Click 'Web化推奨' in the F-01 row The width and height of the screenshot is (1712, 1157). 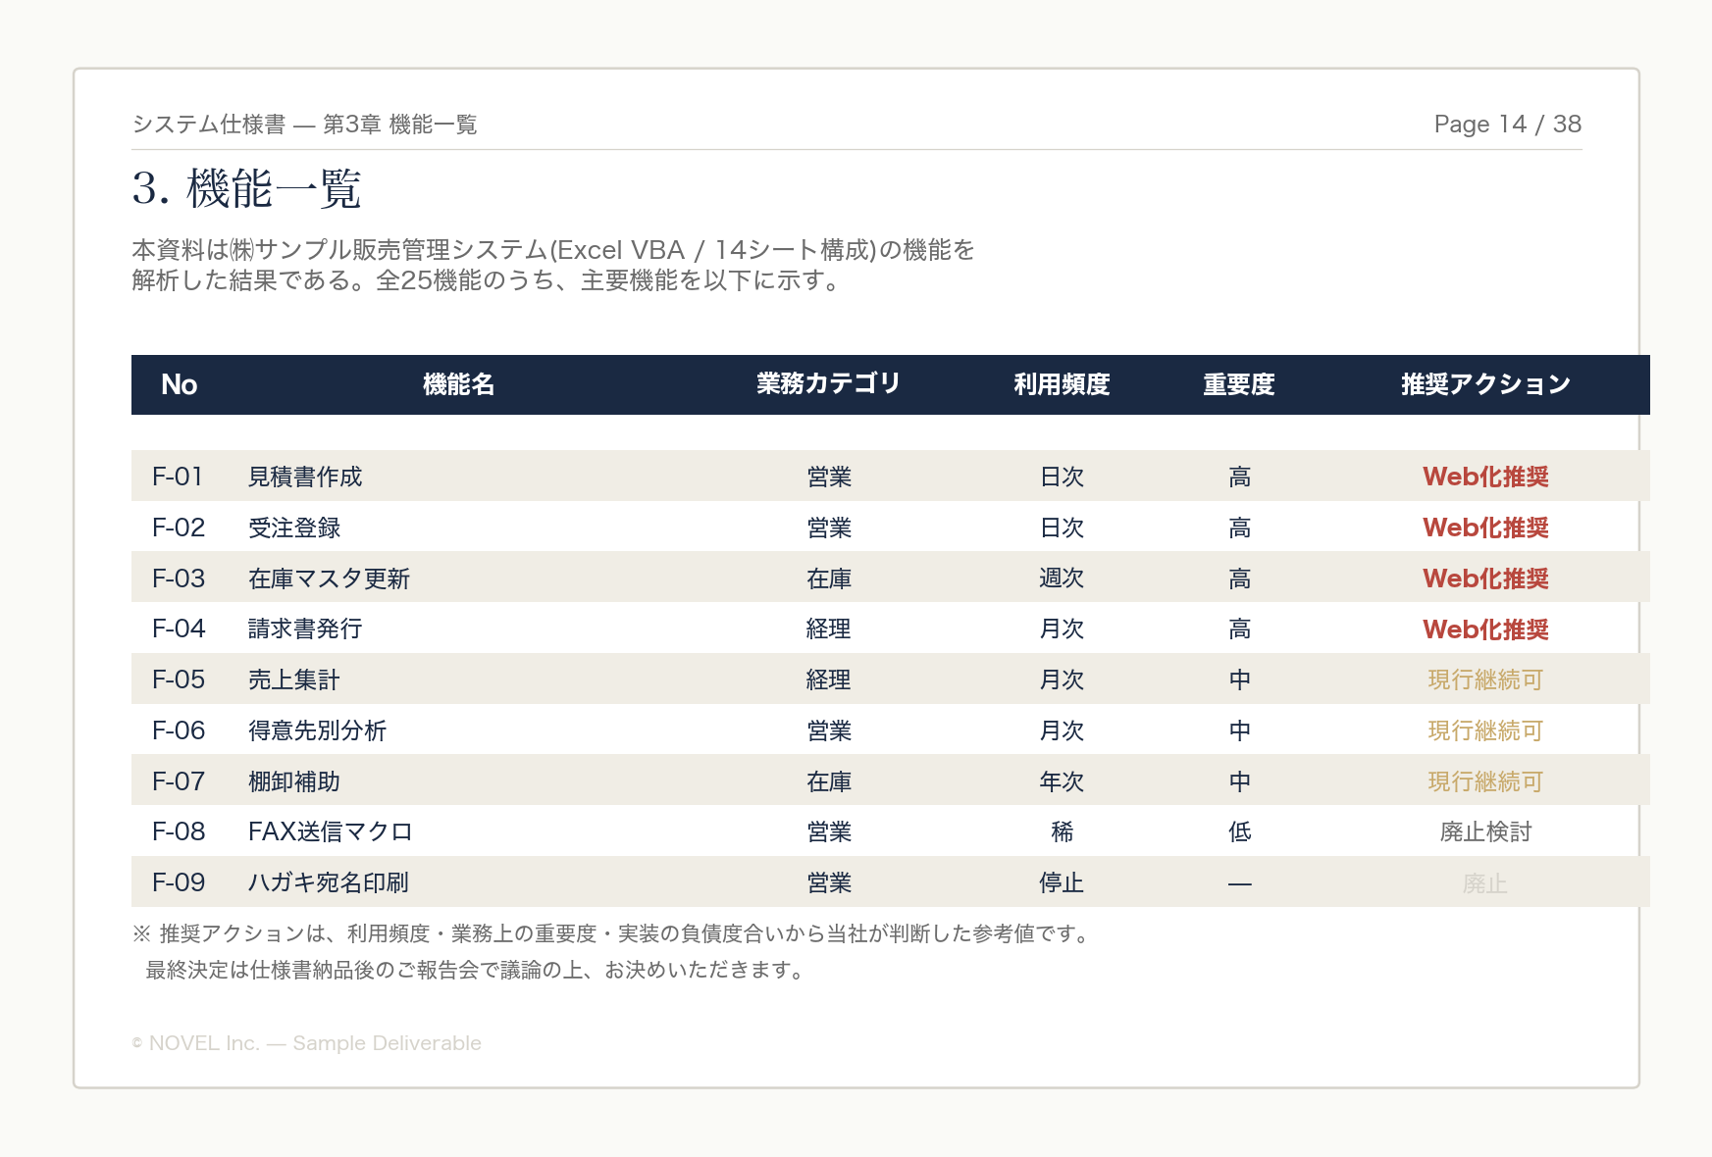coord(1485,477)
